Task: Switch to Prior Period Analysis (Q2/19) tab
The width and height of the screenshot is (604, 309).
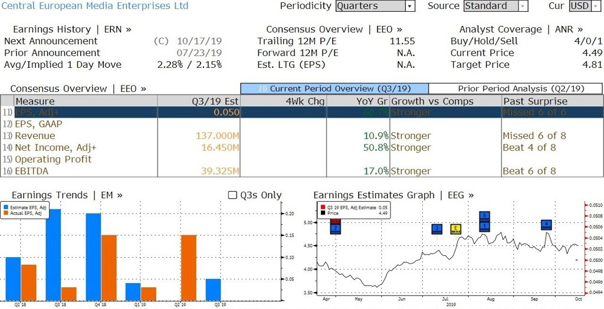Action: click(x=516, y=88)
